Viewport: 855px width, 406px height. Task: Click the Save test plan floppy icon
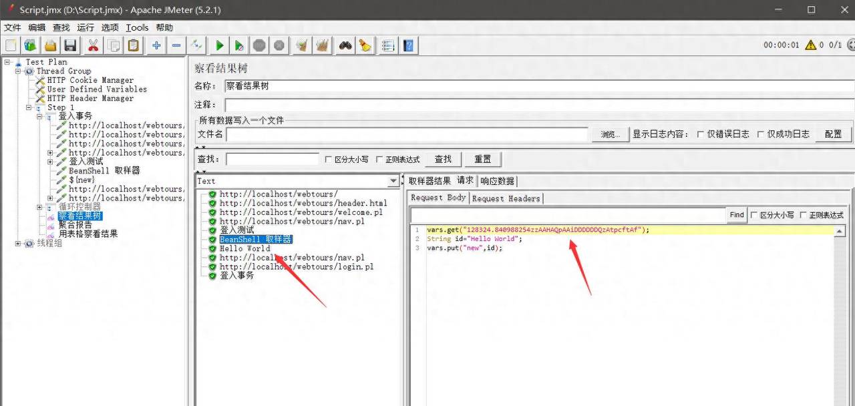[70, 45]
